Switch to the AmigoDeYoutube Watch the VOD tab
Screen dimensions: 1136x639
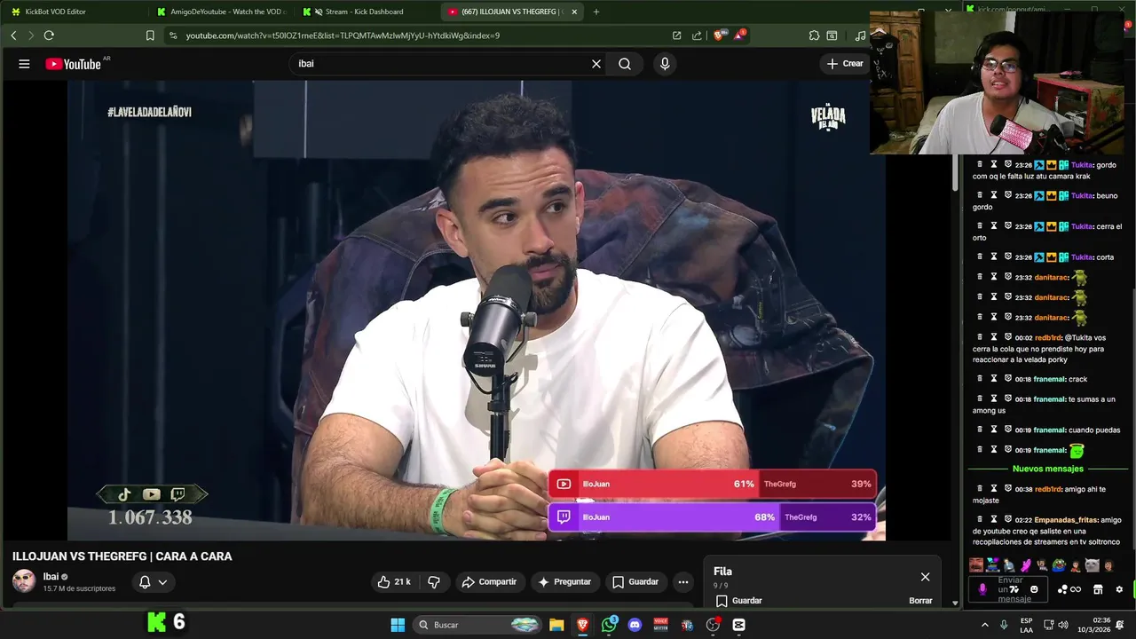pos(219,12)
